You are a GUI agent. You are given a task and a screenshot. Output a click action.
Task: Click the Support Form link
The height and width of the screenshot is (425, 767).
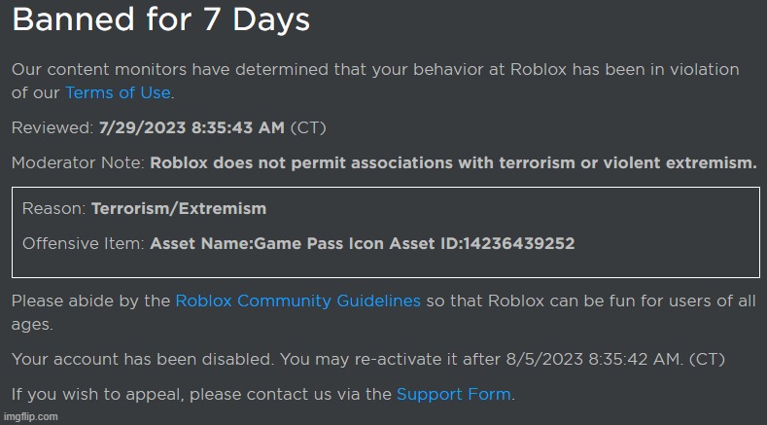(x=454, y=395)
